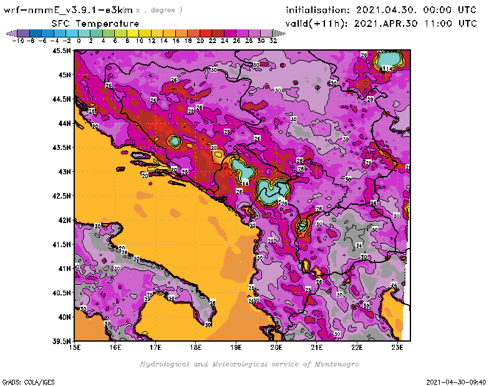Click the '42N' latitude label
This screenshot has width=499, height=386.
click(64, 220)
